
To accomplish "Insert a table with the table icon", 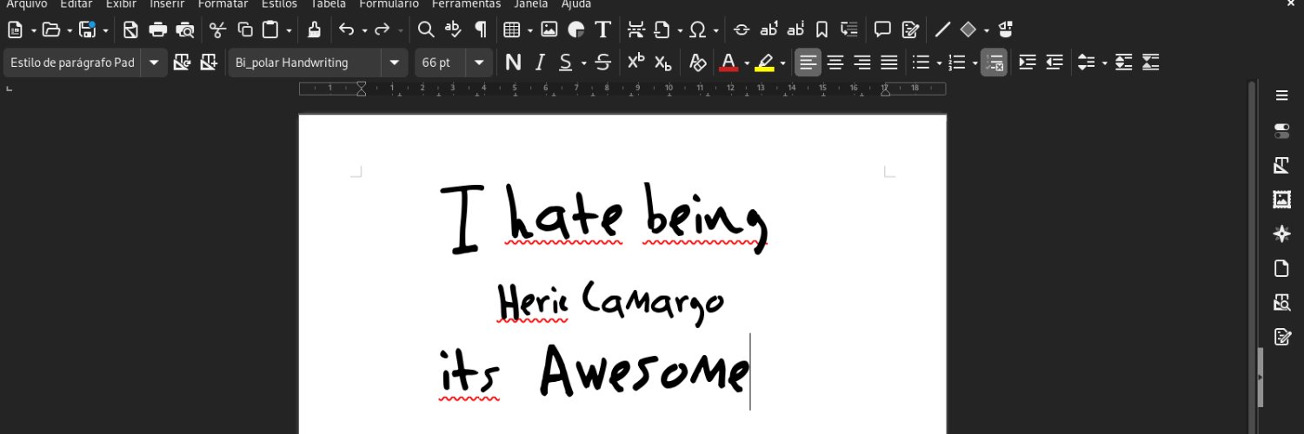I will (x=512, y=30).
